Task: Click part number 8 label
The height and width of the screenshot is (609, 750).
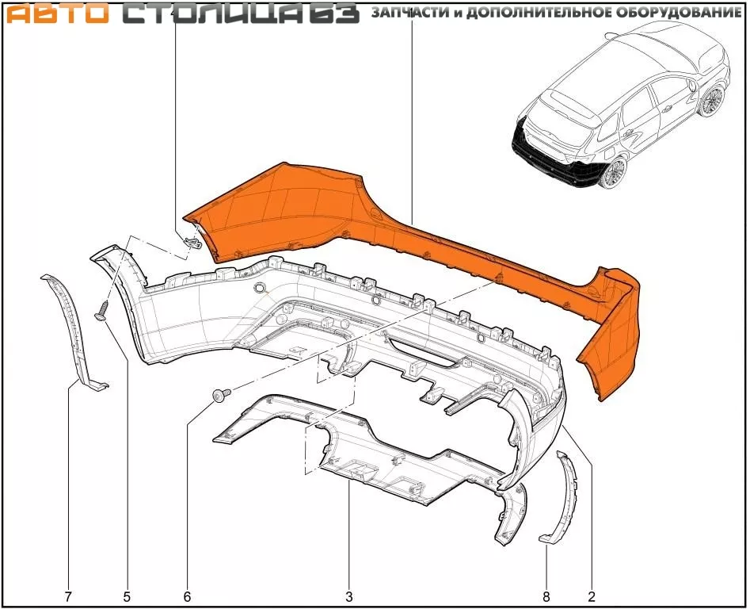Action: pos(546,596)
